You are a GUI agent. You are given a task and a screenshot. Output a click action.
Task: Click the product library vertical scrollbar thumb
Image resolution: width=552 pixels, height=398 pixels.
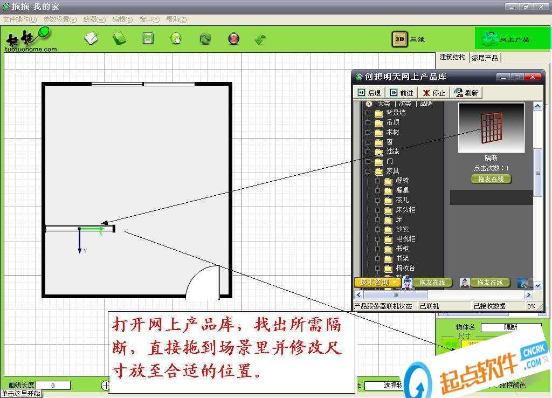coord(537,173)
